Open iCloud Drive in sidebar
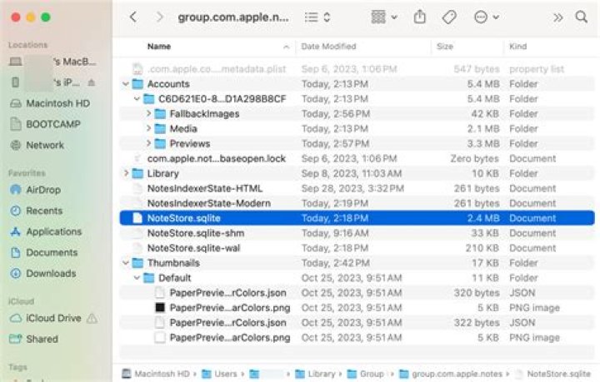The height and width of the screenshot is (382, 600). [x=45, y=318]
